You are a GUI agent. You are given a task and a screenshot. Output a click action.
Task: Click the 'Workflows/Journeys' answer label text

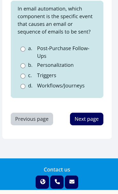[61, 86]
